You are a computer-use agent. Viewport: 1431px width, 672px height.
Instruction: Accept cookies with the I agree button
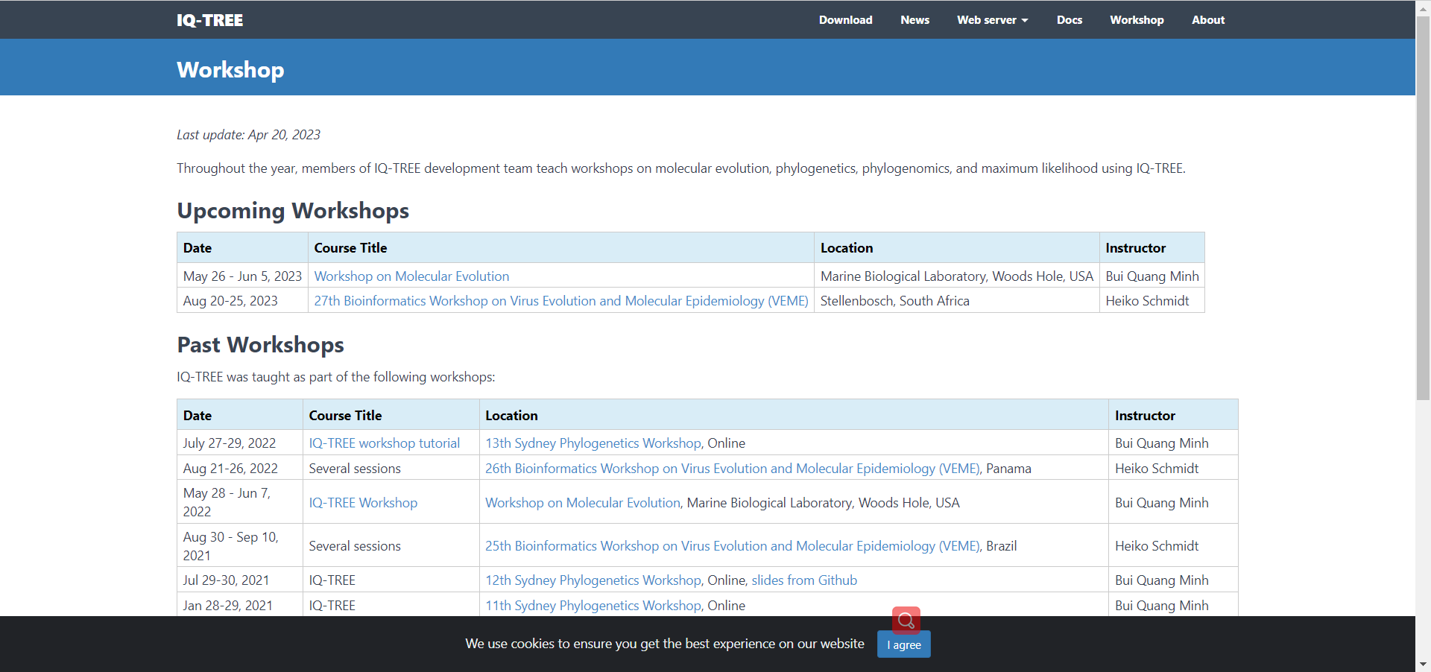click(x=903, y=644)
